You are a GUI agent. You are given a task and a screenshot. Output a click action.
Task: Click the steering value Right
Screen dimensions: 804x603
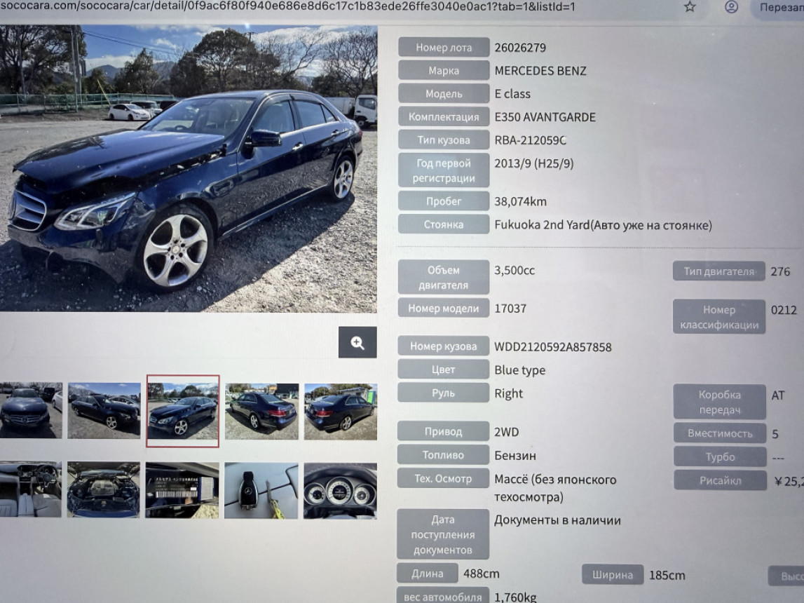click(509, 393)
